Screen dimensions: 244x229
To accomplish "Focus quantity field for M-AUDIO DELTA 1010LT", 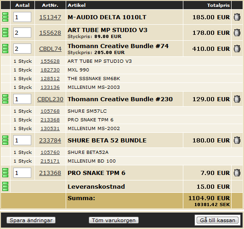I will (22, 17).
